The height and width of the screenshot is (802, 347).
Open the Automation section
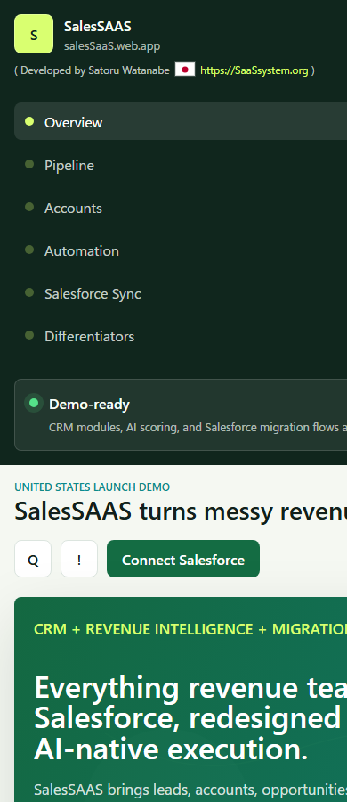[x=181, y=250]
